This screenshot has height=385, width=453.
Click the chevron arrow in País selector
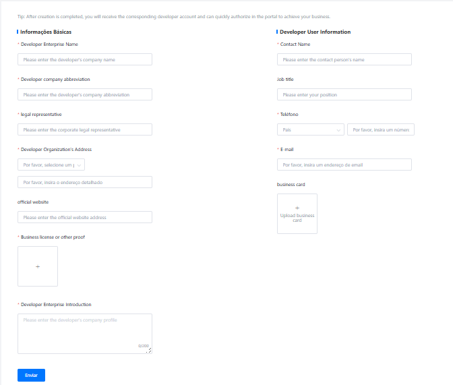[x=338, y=129]
